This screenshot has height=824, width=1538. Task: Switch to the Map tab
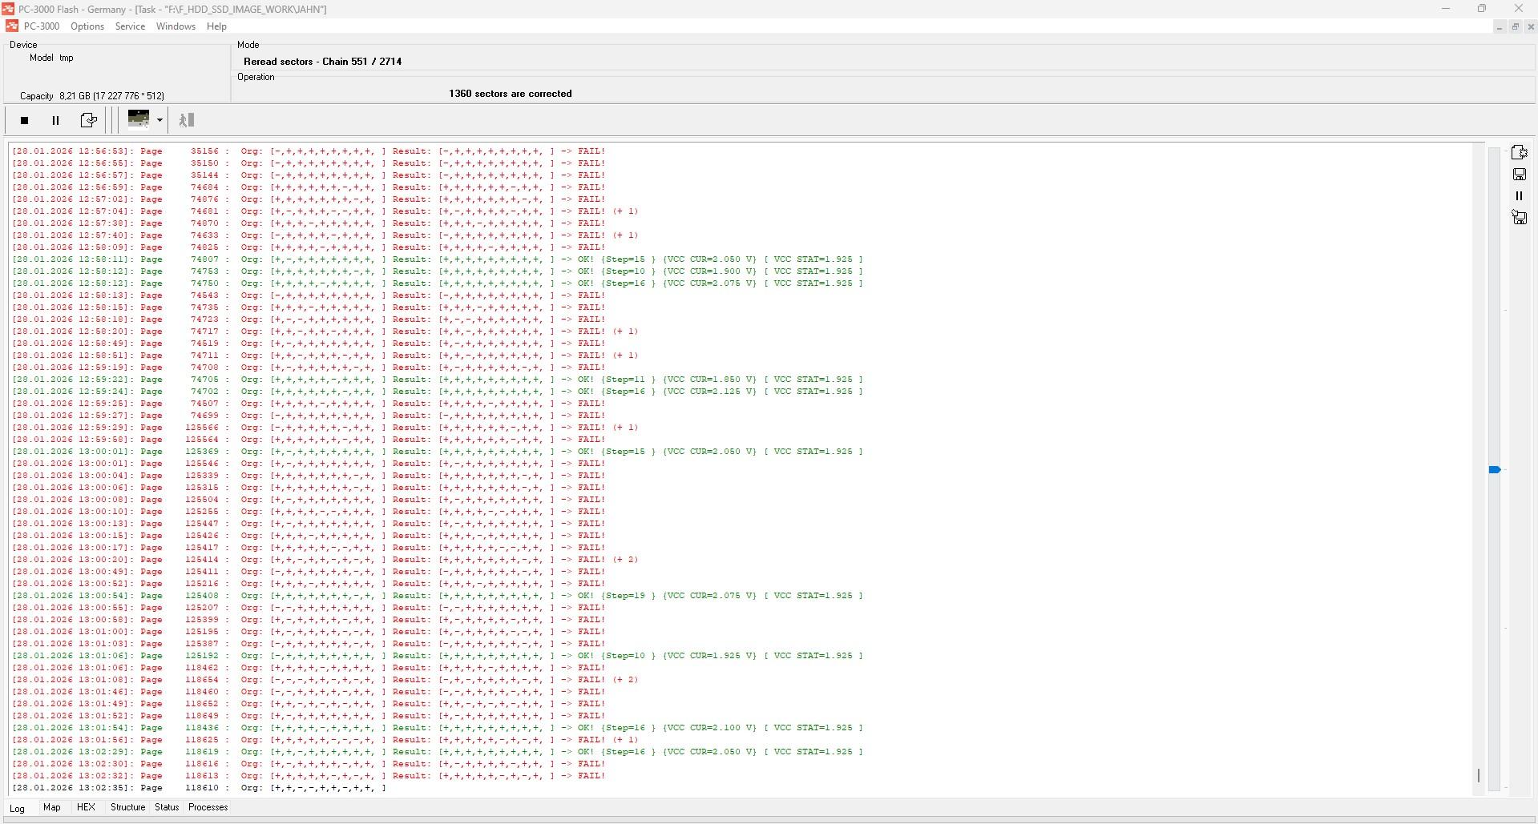(x=51, y=808)
